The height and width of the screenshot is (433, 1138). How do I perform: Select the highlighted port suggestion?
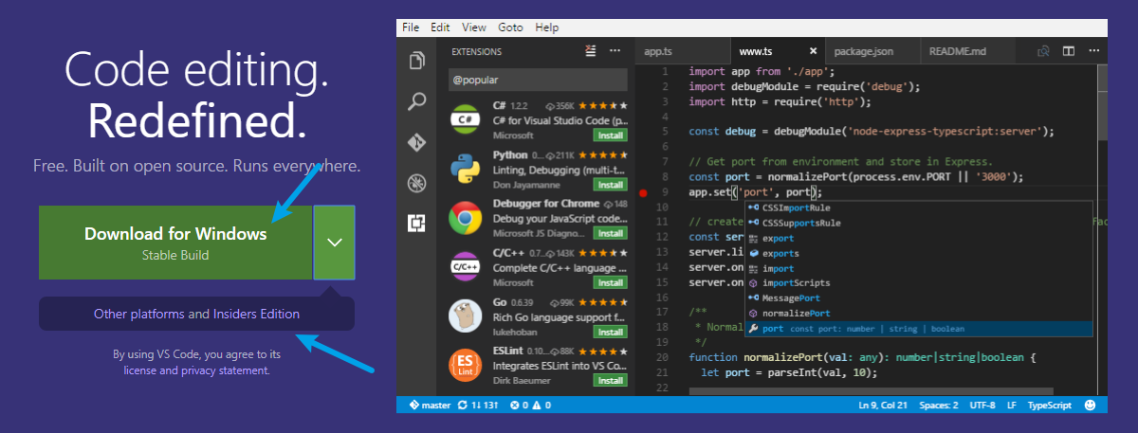(918, 329)
